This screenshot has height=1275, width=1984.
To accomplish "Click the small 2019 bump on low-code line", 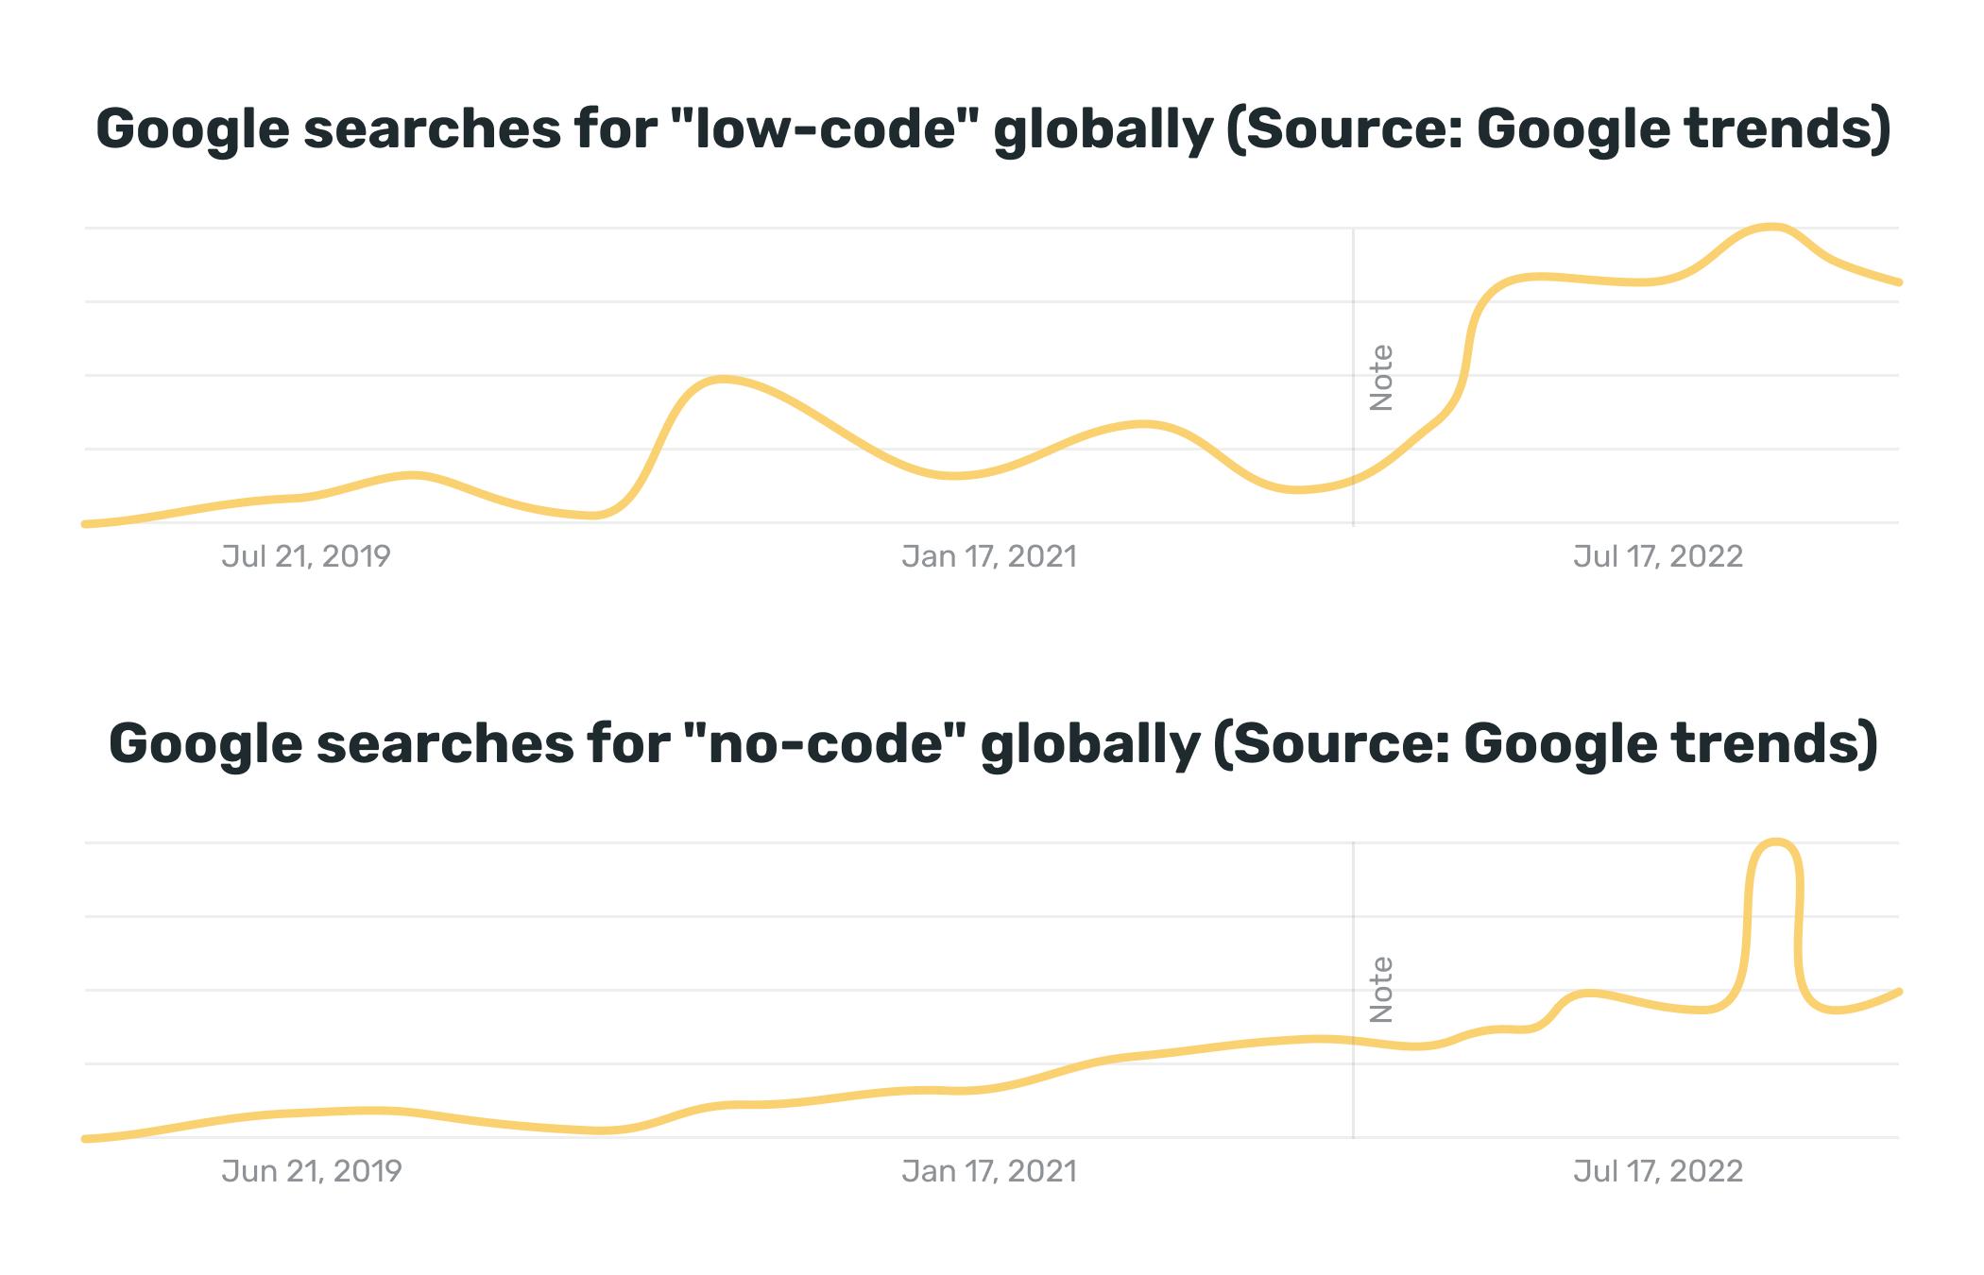I will (x=413, y=474).
